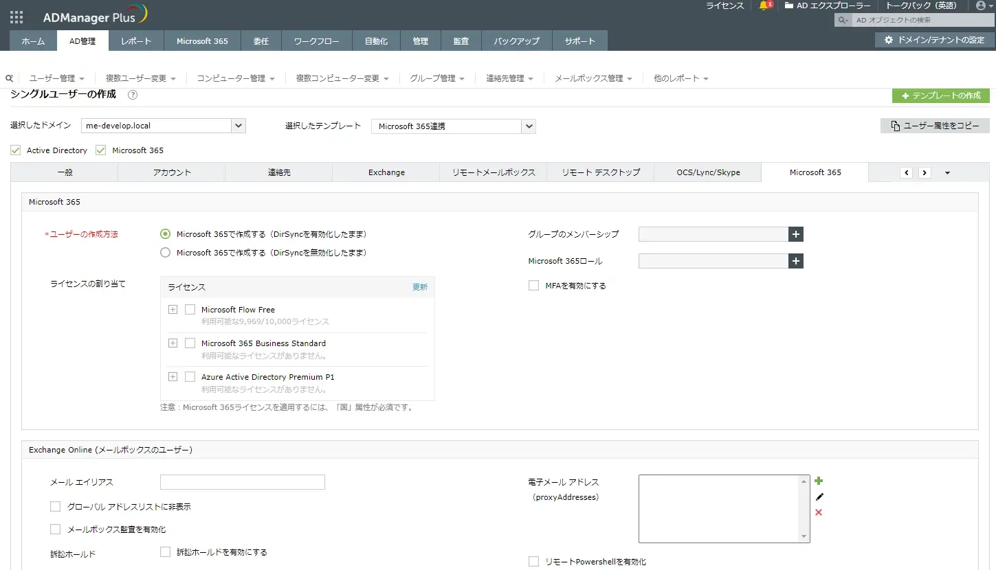This screenshot has width=996, height=570.
Task: Open the ユーザー管理 menu
Action: pyautogui.click(x=57, y=78)
